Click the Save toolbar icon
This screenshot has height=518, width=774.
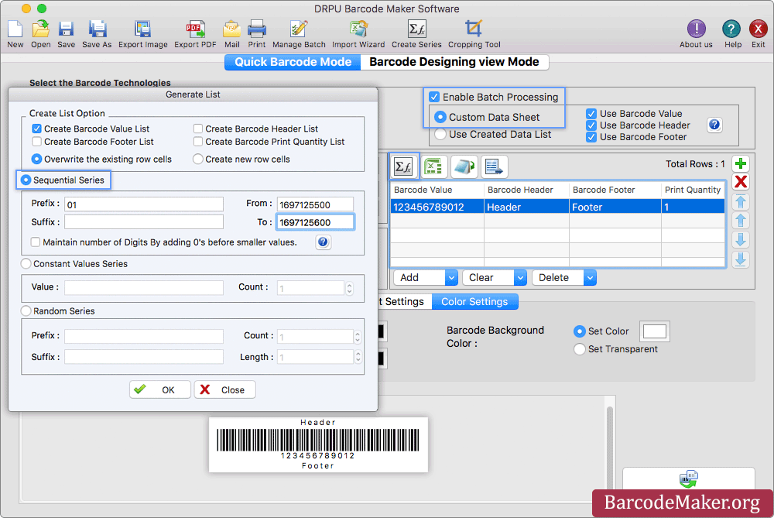[x=66, y=29]
